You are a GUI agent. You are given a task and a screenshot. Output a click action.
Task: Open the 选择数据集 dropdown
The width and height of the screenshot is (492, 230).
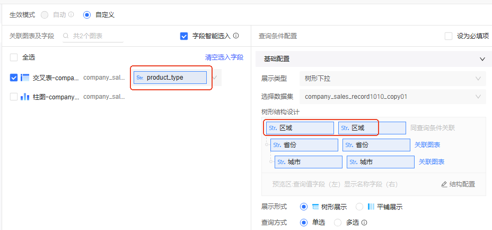click(392, 97)
